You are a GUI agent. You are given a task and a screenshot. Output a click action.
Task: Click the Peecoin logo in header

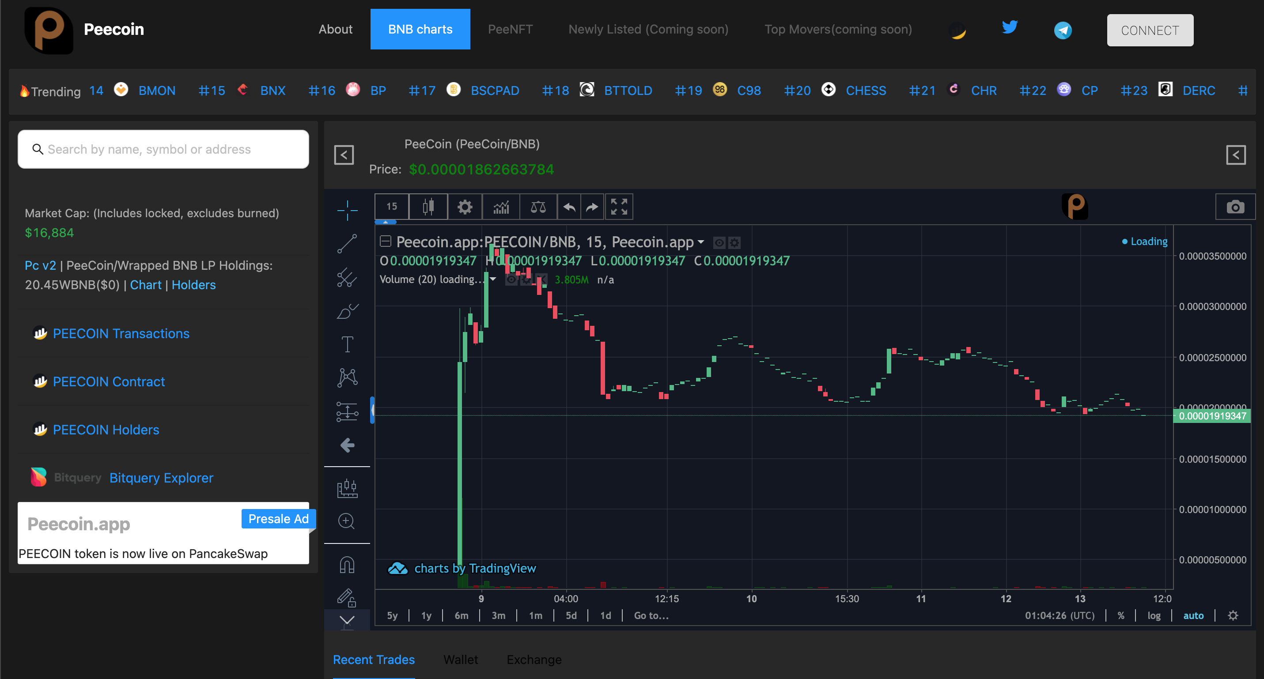(x=49, y=30)
